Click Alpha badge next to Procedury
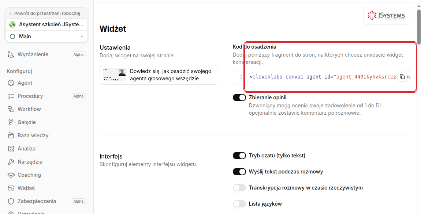This screenshot has height=214, width=421. (78, 96)
